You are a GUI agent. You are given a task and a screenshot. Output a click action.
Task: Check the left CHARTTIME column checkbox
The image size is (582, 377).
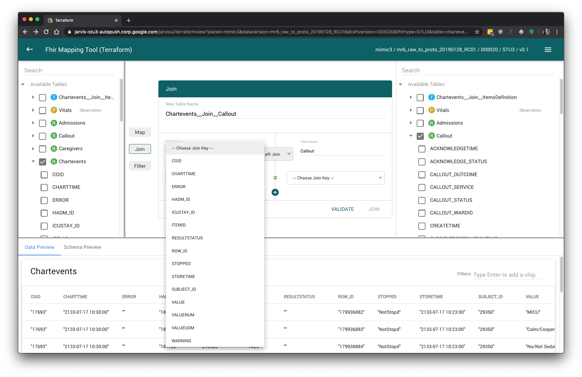(44, 188)
